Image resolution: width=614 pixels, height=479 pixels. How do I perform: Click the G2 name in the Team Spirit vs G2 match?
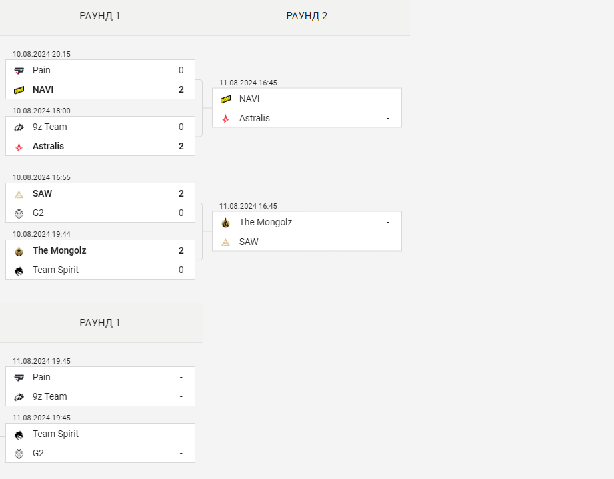click(x=39, y=453)
